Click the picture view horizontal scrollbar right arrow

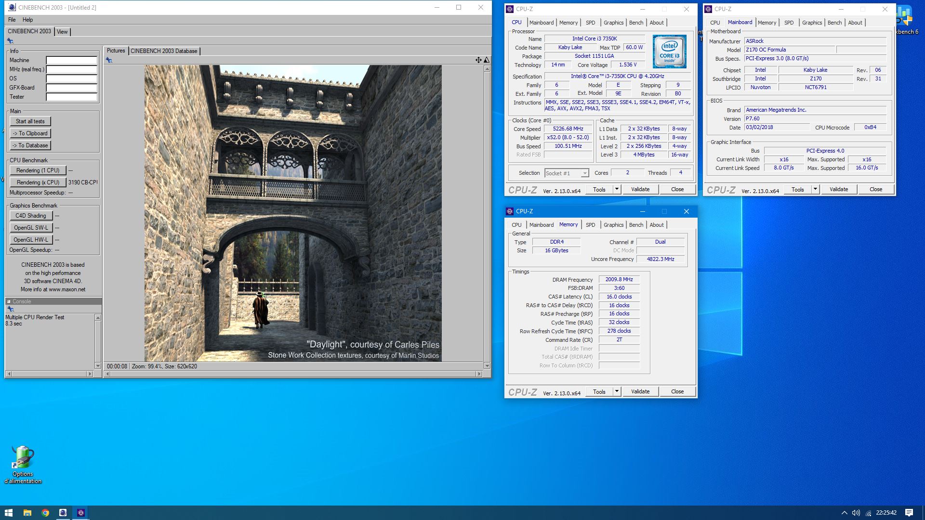tap(479, 374)
